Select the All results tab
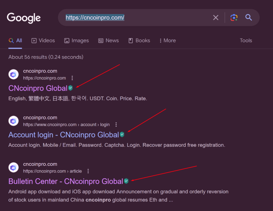This screenshot has width=273, height=211. pyautogui.click(x=15, y=40)
